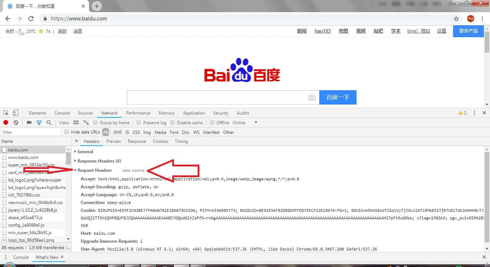Open the 新闻 link
Viewport: 490px width, 267px height.
302,31
